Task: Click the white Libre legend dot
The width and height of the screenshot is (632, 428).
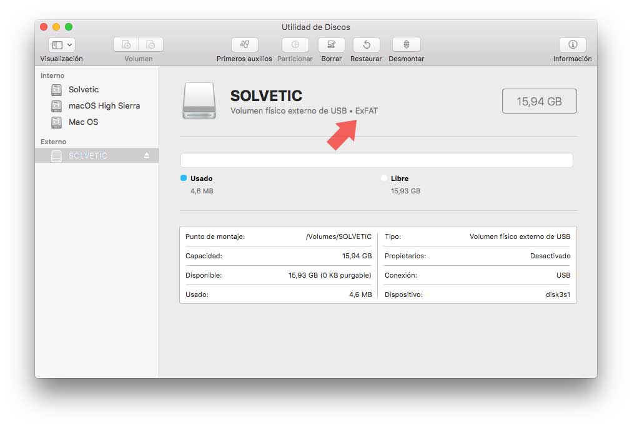Action: coord(383,178)
